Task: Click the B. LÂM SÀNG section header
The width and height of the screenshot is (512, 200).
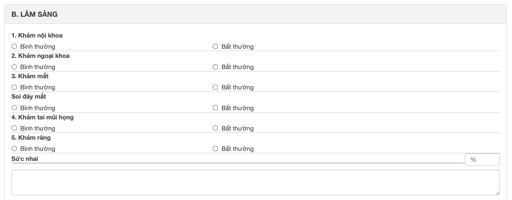Action: pyautogui.click(x=34, y=14)
